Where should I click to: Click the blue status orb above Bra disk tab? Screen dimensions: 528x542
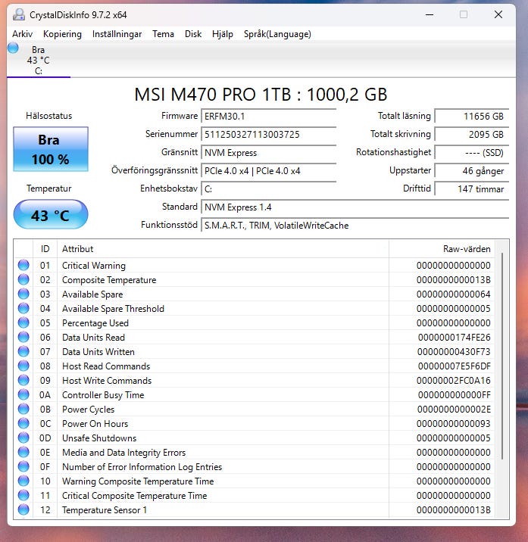click(13, 48)
